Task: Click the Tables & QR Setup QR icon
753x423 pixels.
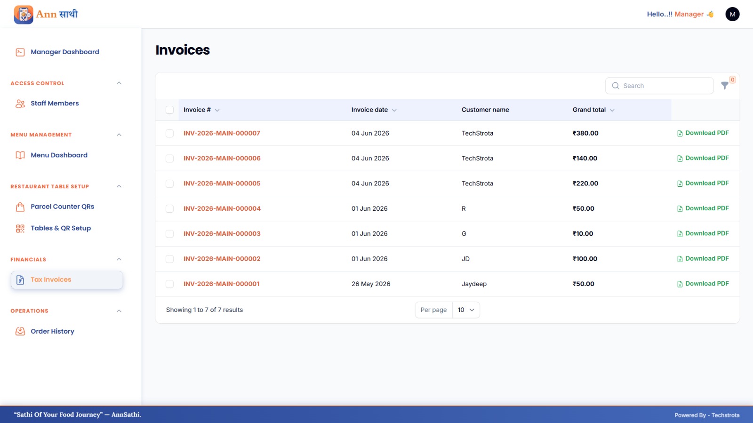Action: [x=20, y=229]
